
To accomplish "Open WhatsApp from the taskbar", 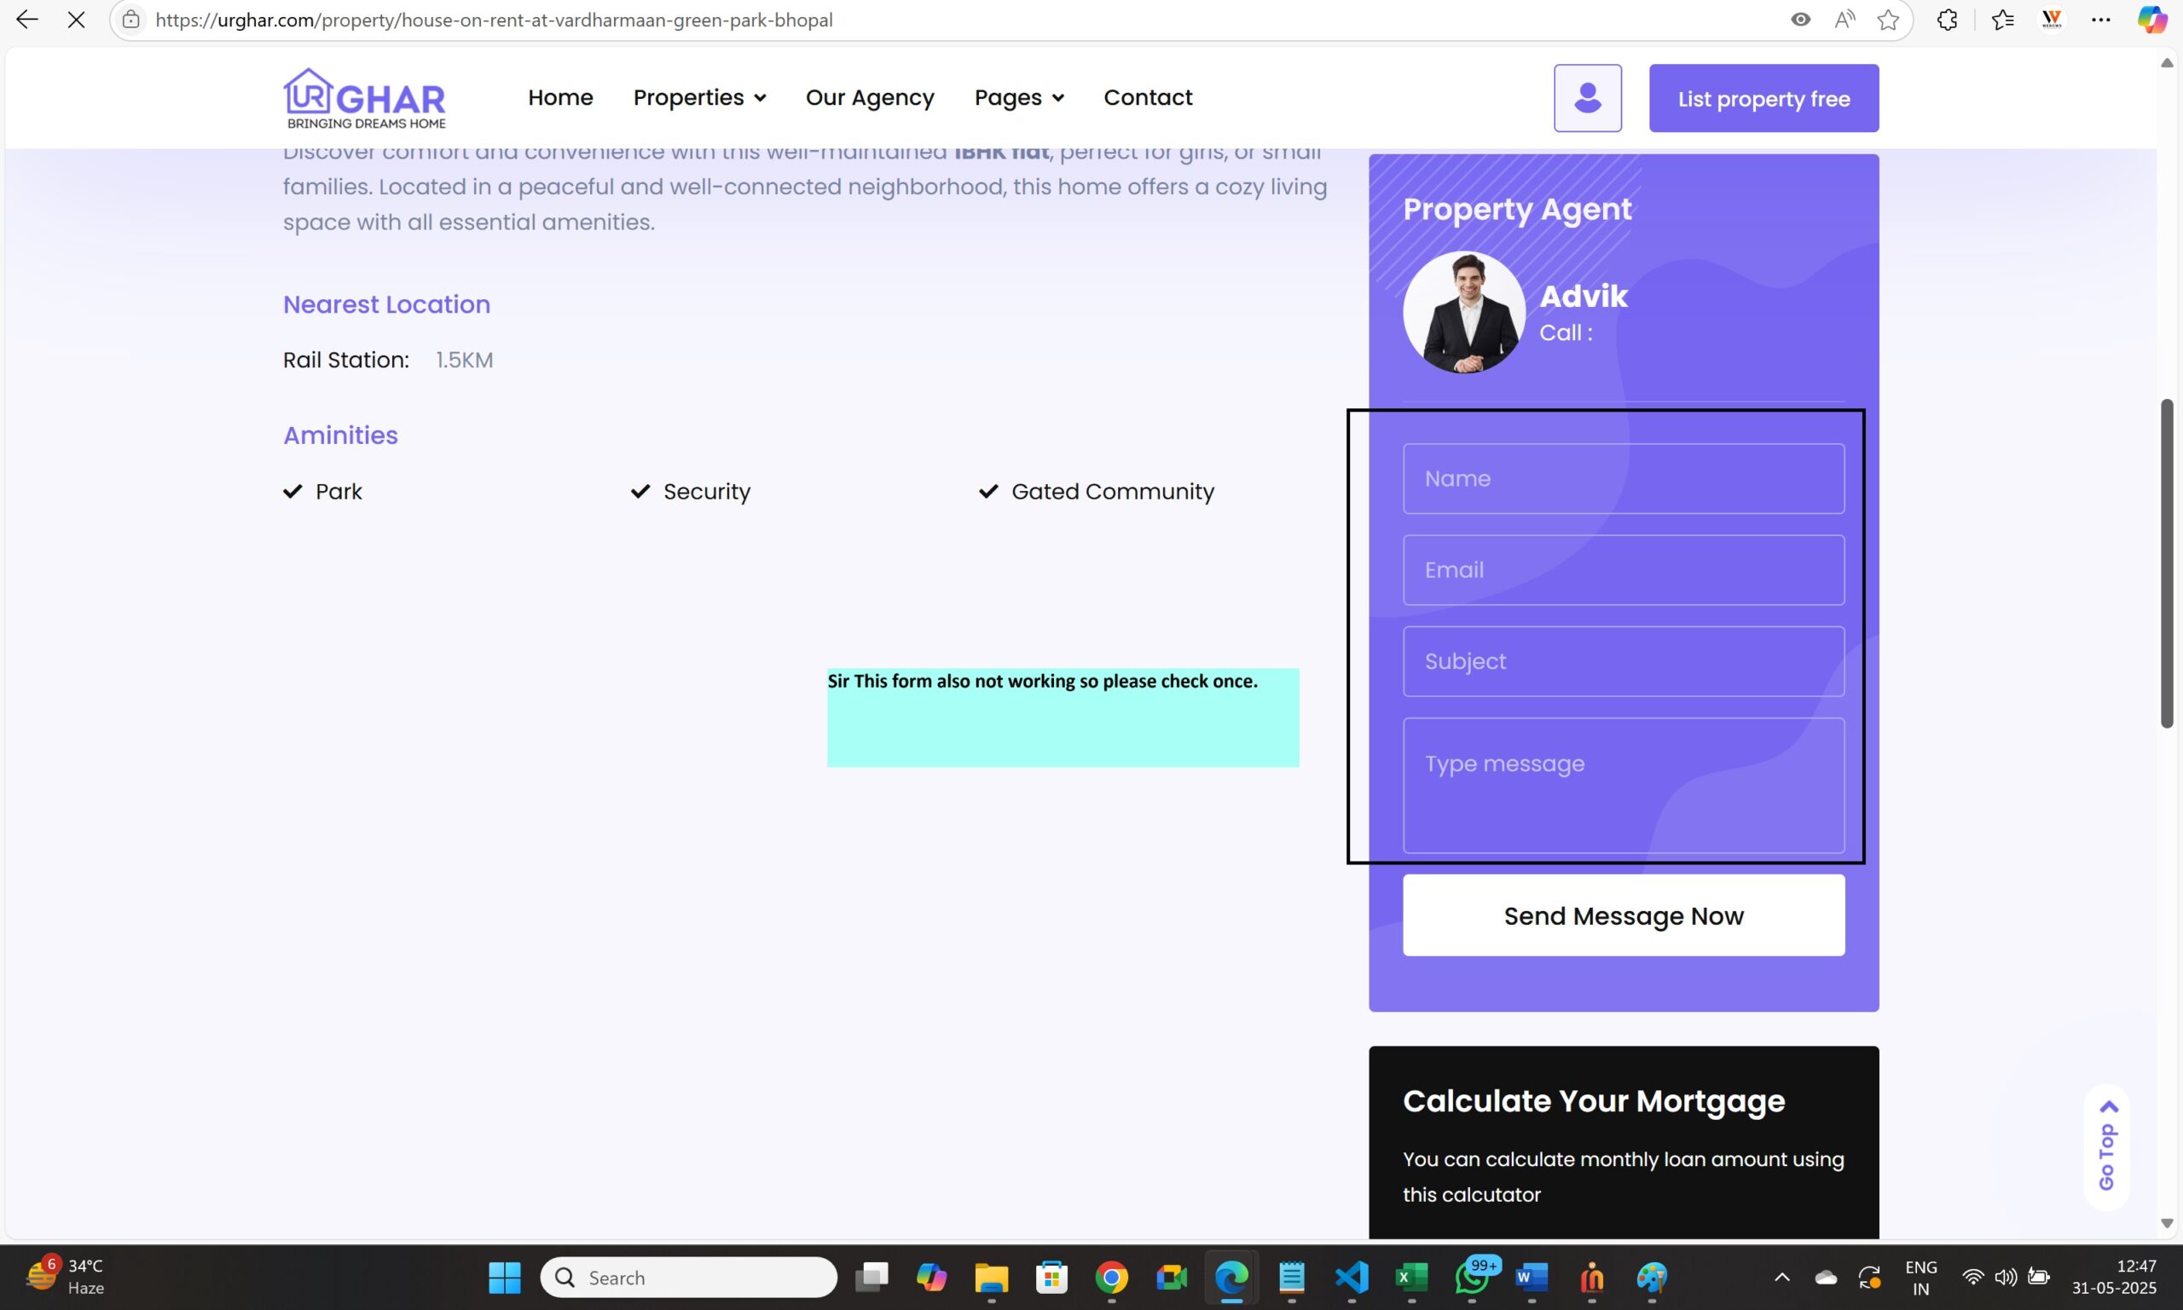I will pyautogui.click(x=1471, y=1278).
